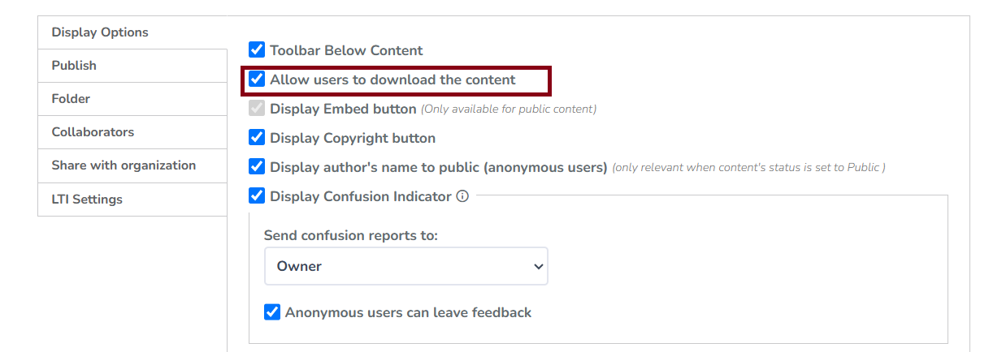Click the 'Send confusion reports to:' label
The image size is (1006, 352).
click(351, 236)
